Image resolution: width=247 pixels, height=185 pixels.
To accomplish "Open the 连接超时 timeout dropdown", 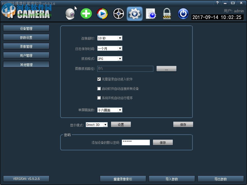I will [120, 38].
